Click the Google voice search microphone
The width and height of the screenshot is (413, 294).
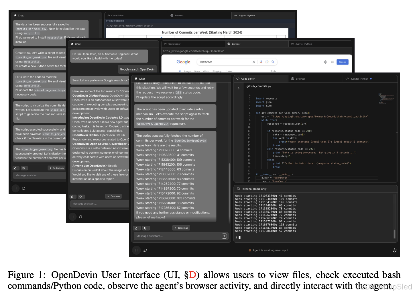[261, 62]
